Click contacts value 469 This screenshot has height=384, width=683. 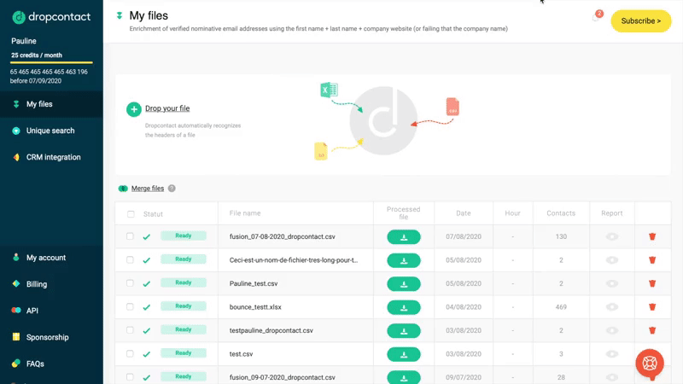[x=561, y=307]
